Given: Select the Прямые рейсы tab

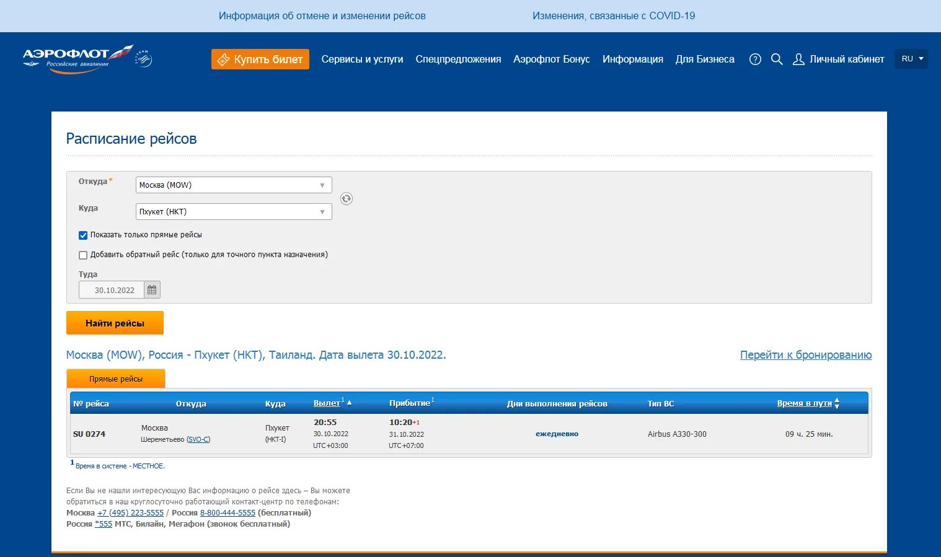Looking at the screenshot, I should (x=116, y=379).
